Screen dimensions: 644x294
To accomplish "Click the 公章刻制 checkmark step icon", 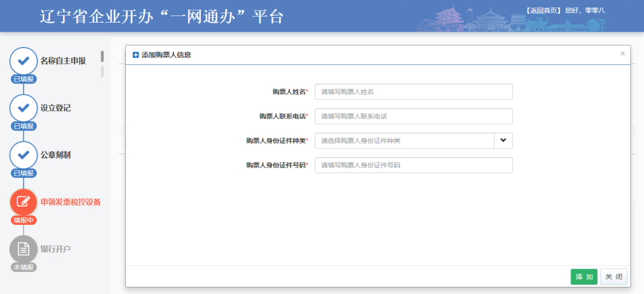I will pos(23,155).
